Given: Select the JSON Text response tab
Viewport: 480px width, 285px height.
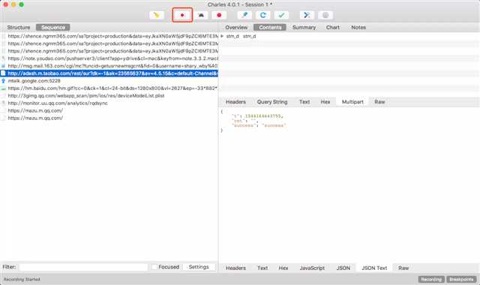Looking at the screenshot, I should tap(374, 268).
